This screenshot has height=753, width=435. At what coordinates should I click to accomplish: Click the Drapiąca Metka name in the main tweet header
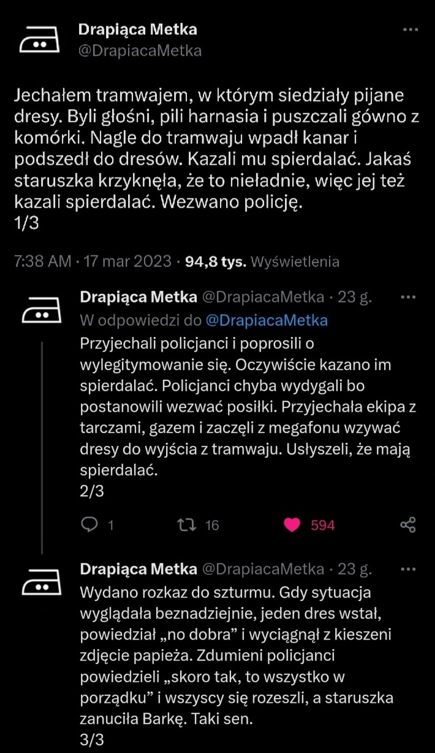[138, 29]
